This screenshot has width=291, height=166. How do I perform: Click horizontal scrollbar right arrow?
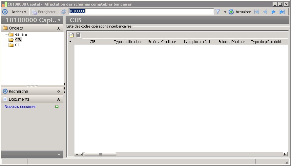(285, 154)
